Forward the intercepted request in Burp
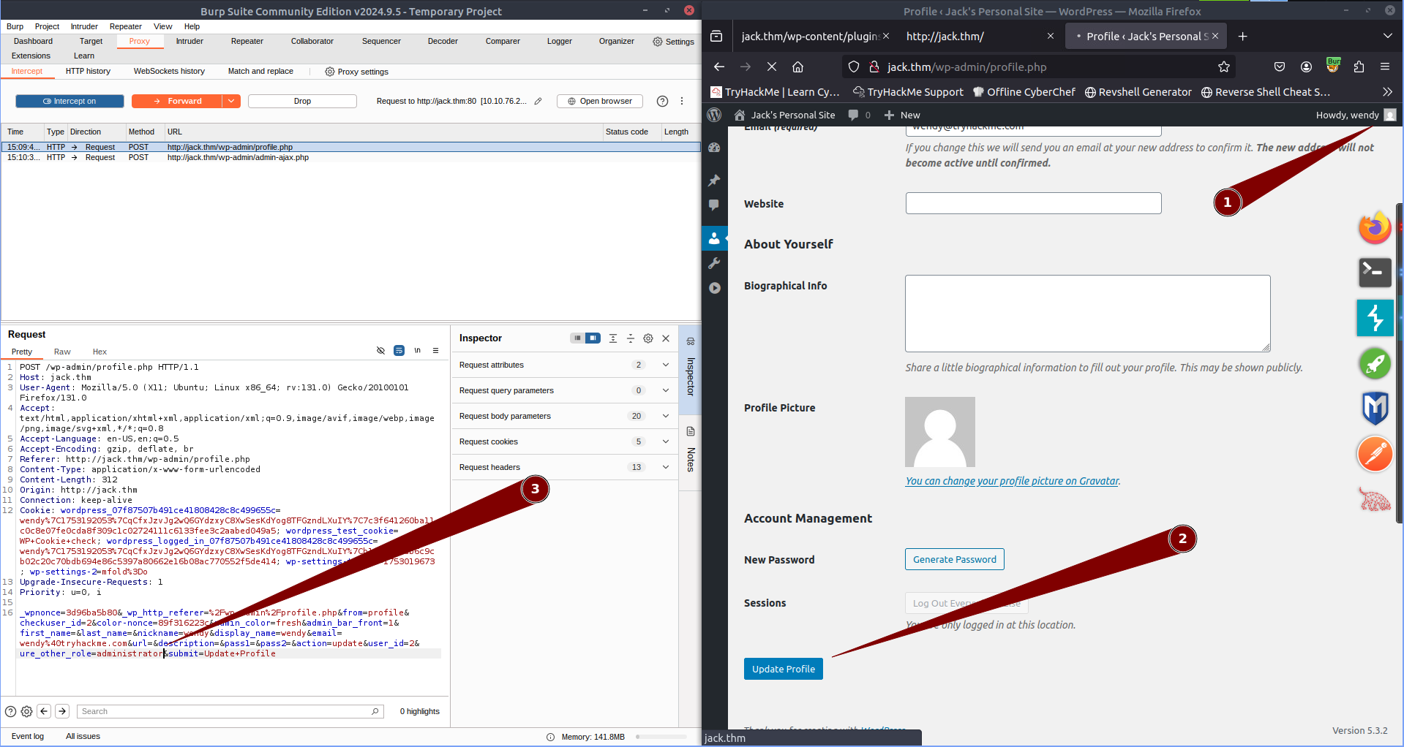 point(177,101)
